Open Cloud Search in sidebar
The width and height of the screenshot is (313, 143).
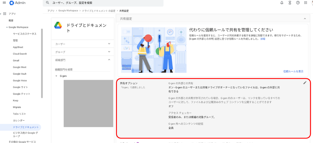20,54
